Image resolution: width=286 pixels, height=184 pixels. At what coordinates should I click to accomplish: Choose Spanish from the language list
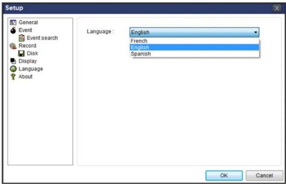point(194,54)
